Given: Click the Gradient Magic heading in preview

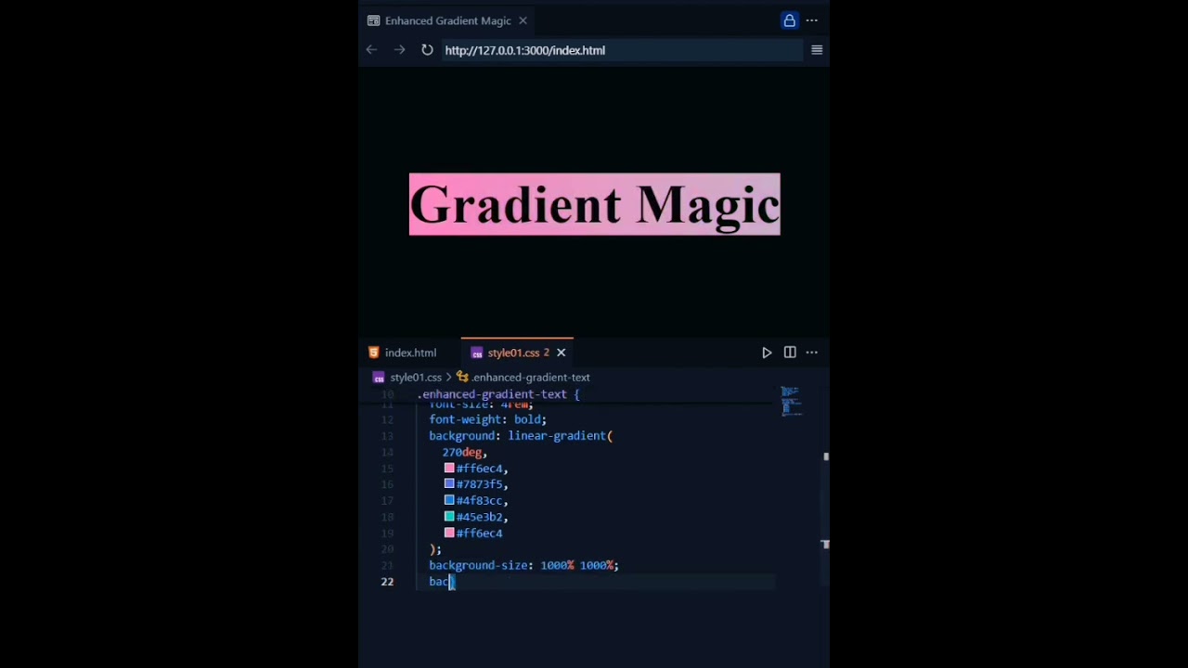Looking at the screenshot, I should point(595,204).
